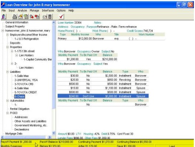The width and height of the screenshot is (195, 147).
Task: Select 3-TOYOTA CRD liability
Action: pyautogui.click(x=24, y=84)
